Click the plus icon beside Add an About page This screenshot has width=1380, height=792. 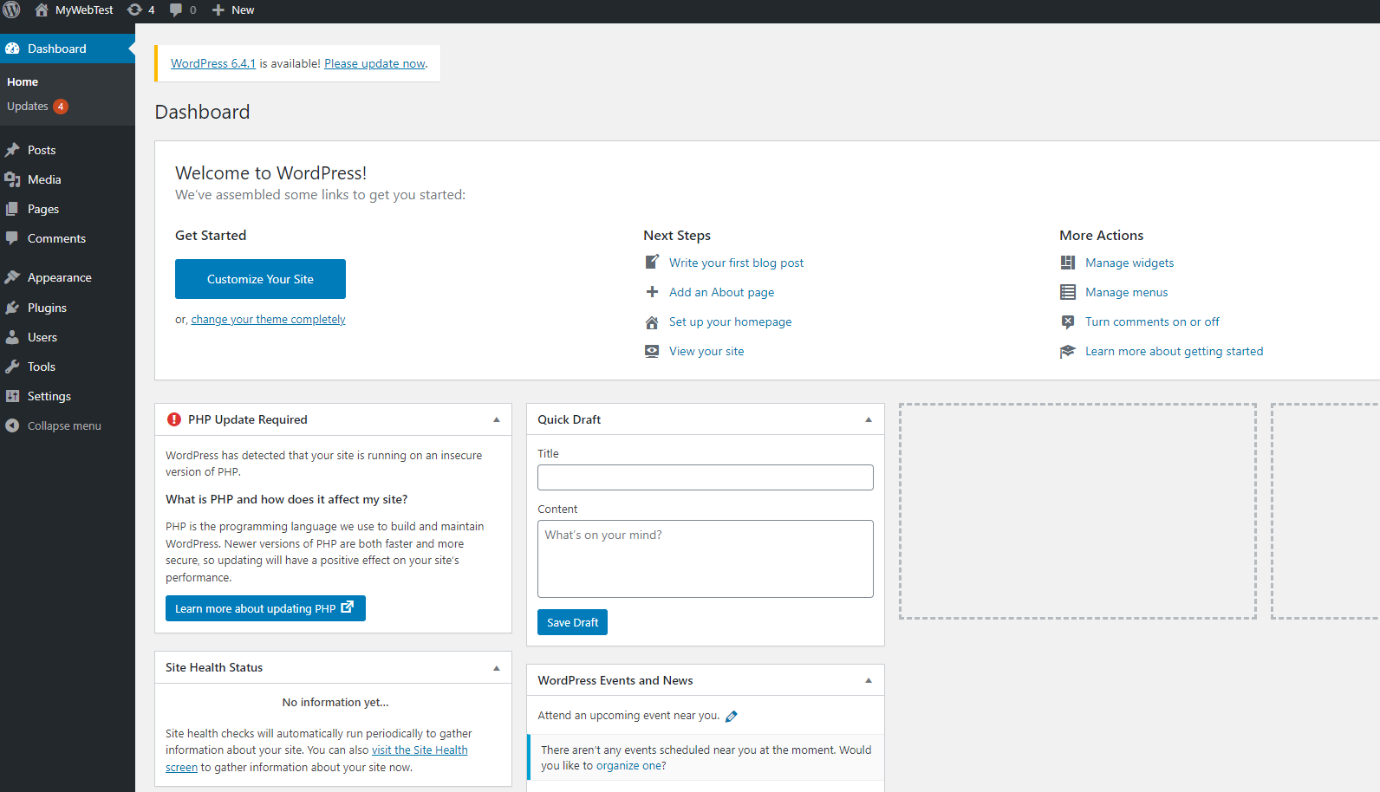652,292
